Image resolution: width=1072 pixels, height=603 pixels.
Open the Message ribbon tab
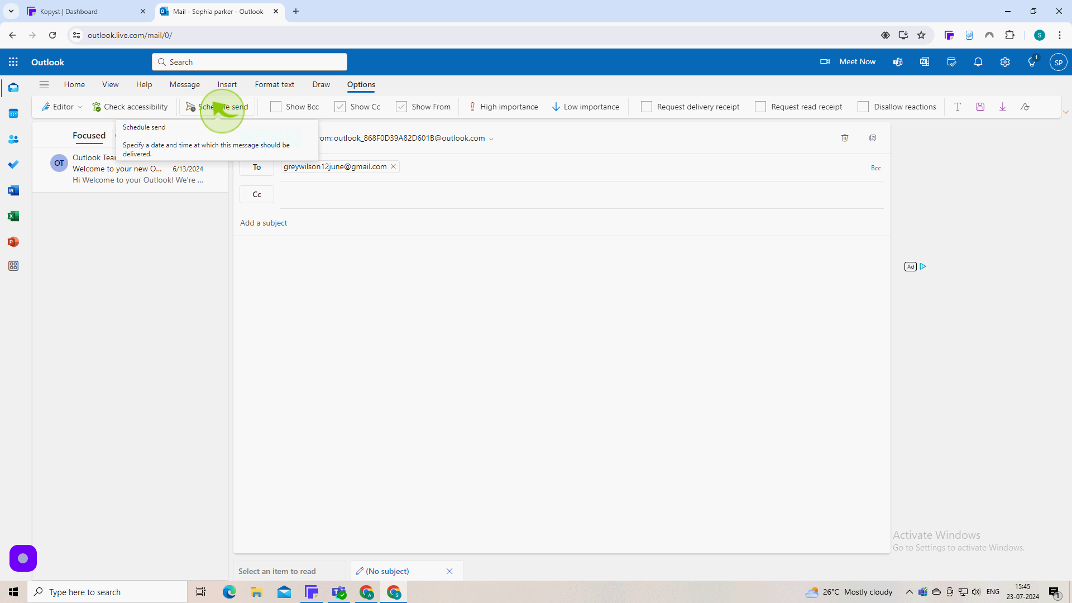point(185,85)
